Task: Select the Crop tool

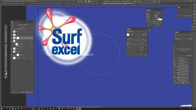Action: coord(6,35)
